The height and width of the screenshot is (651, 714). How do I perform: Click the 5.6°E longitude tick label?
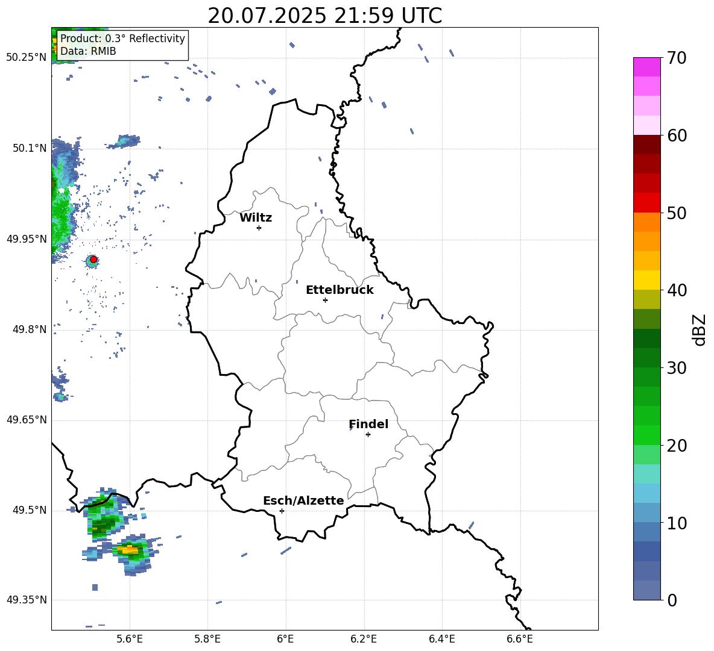pyautogui.click(x=130, y=639)
